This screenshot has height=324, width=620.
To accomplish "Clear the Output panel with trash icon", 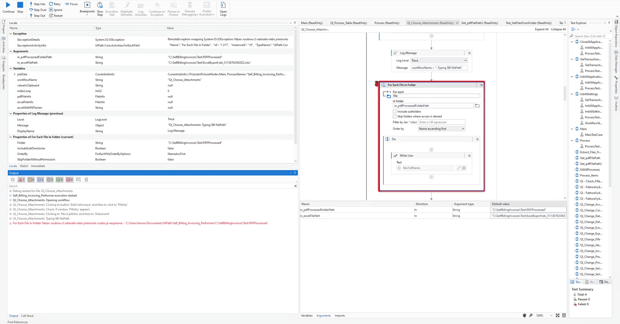I will [86, 180].
